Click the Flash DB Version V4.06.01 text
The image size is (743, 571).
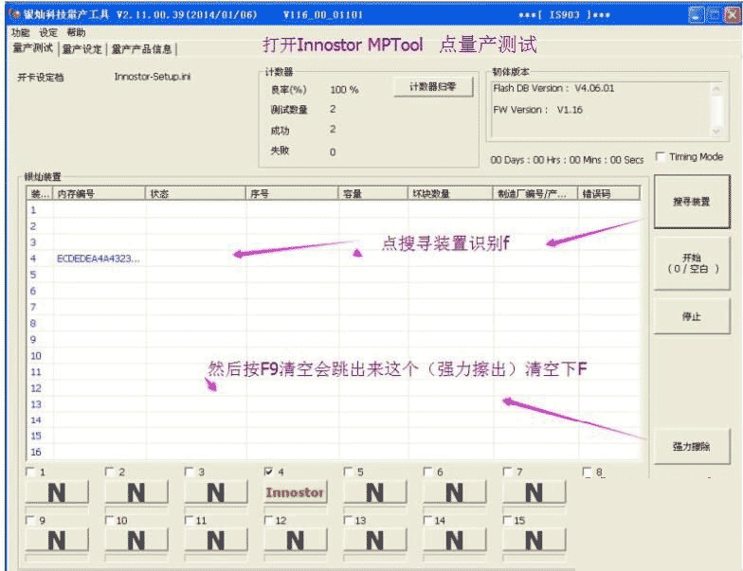553,88
